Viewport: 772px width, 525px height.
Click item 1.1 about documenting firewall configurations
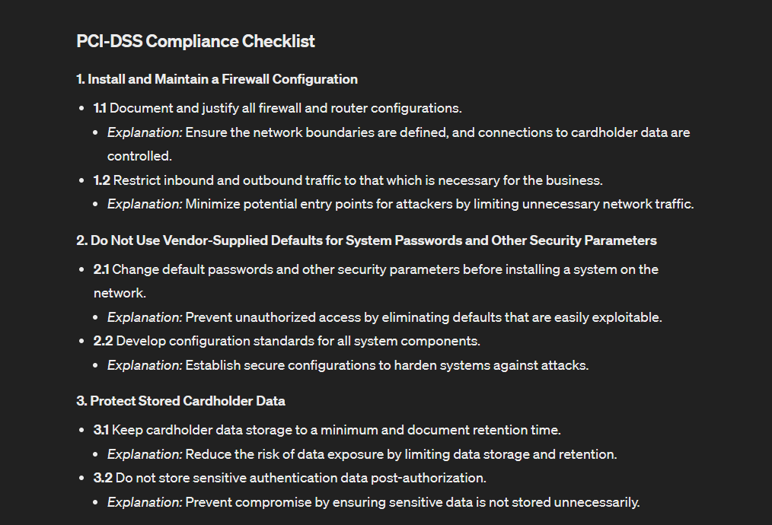tap(278, 108)
